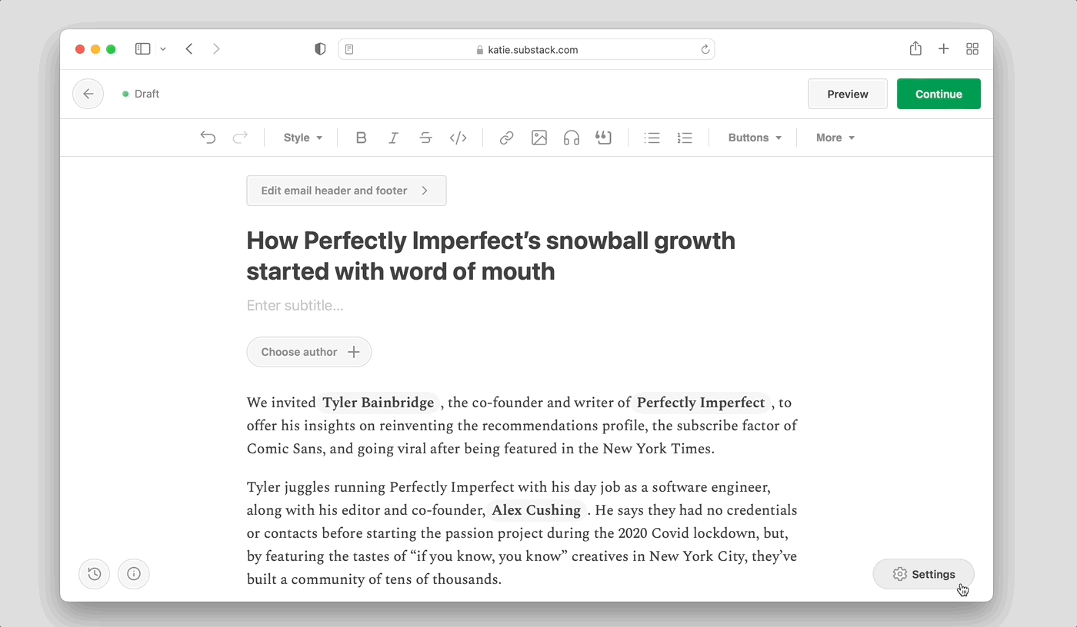Add an image via toolbar icon
The image size is (1077, 627).
click(539, 138)
